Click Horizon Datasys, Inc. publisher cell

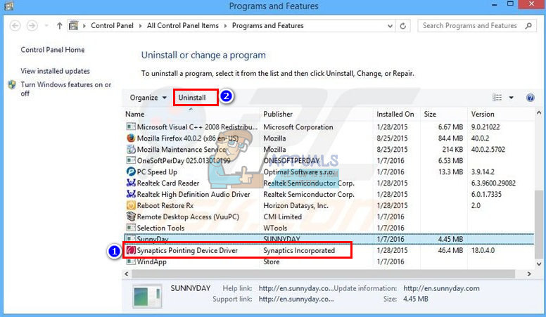tap(296, 206)
